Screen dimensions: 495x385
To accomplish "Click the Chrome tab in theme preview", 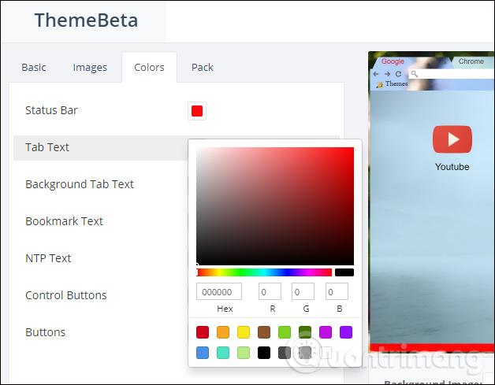I will pos(471,61).
